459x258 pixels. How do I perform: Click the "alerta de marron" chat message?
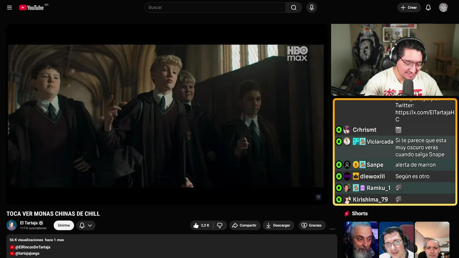click(415, 165)
